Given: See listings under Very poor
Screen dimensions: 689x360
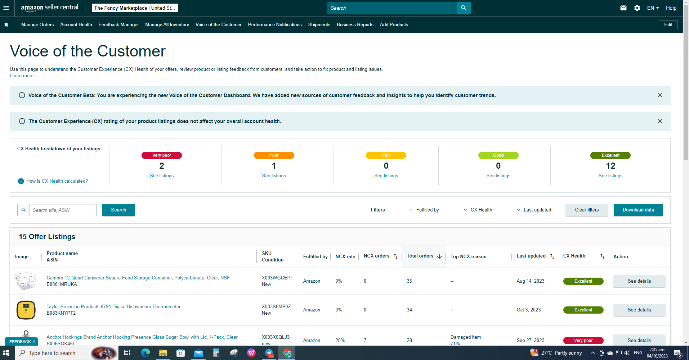Looking at the screenshot, I should tap(162, 176).
